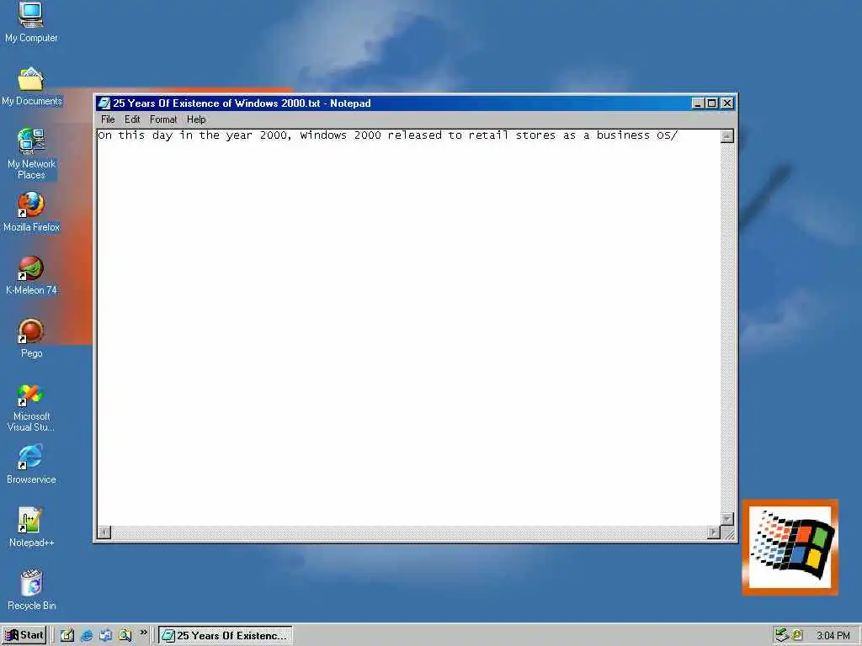
Task: Click Notepad vertical scrollbar down arrow
Action: pyautogui.click(x=726, y=518)
